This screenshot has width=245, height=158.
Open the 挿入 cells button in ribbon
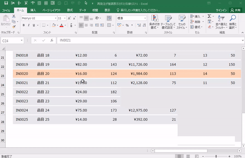pyautogui.click(x=195, y=16)
